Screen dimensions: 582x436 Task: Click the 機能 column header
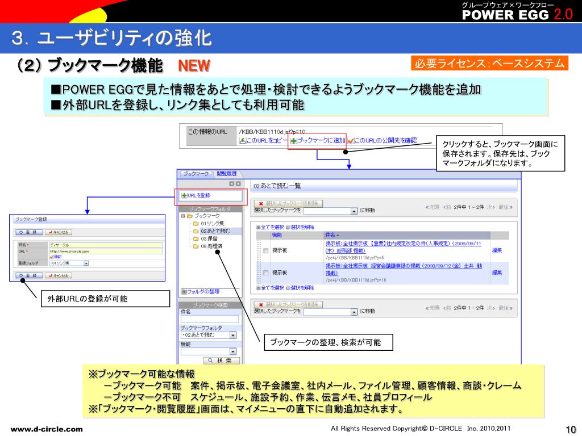pyautogui.click(x=277, y=235)
